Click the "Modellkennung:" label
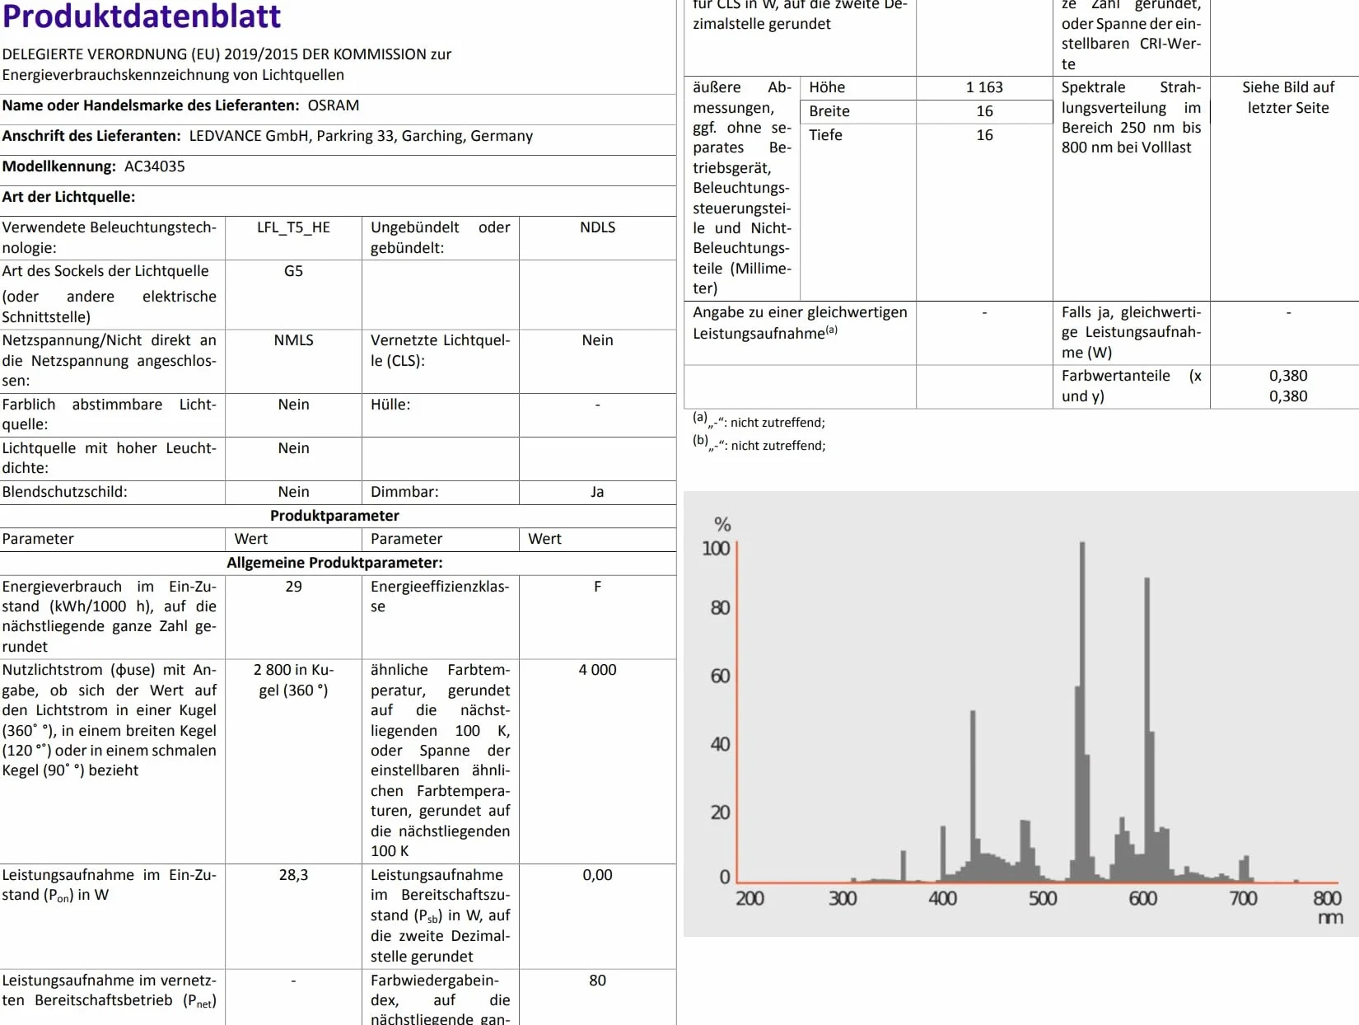 [x=59, y=166]
